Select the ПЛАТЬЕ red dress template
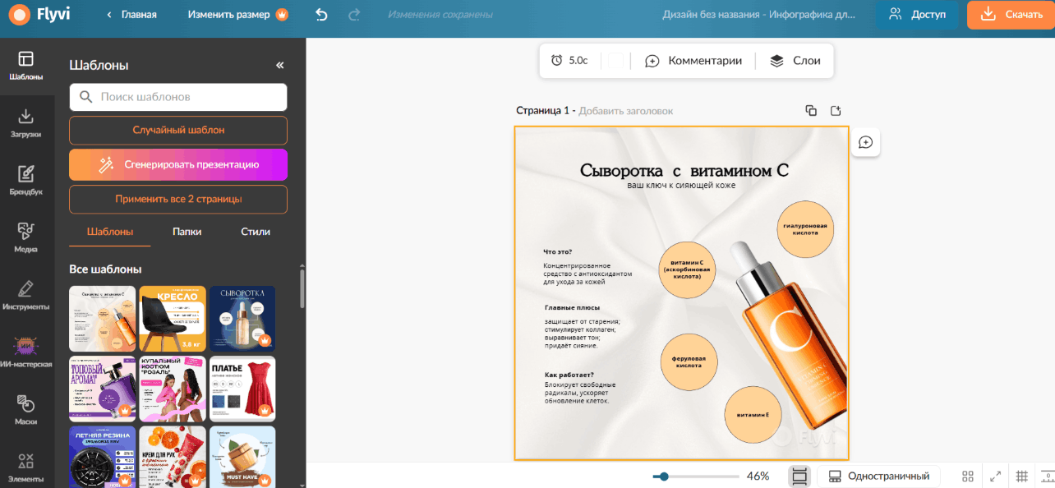The width and height of the screenshot is (1055, 488). [x=242, y=389]
